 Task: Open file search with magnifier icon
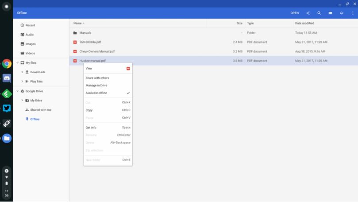pyautogui.click(x=319, y=13)
